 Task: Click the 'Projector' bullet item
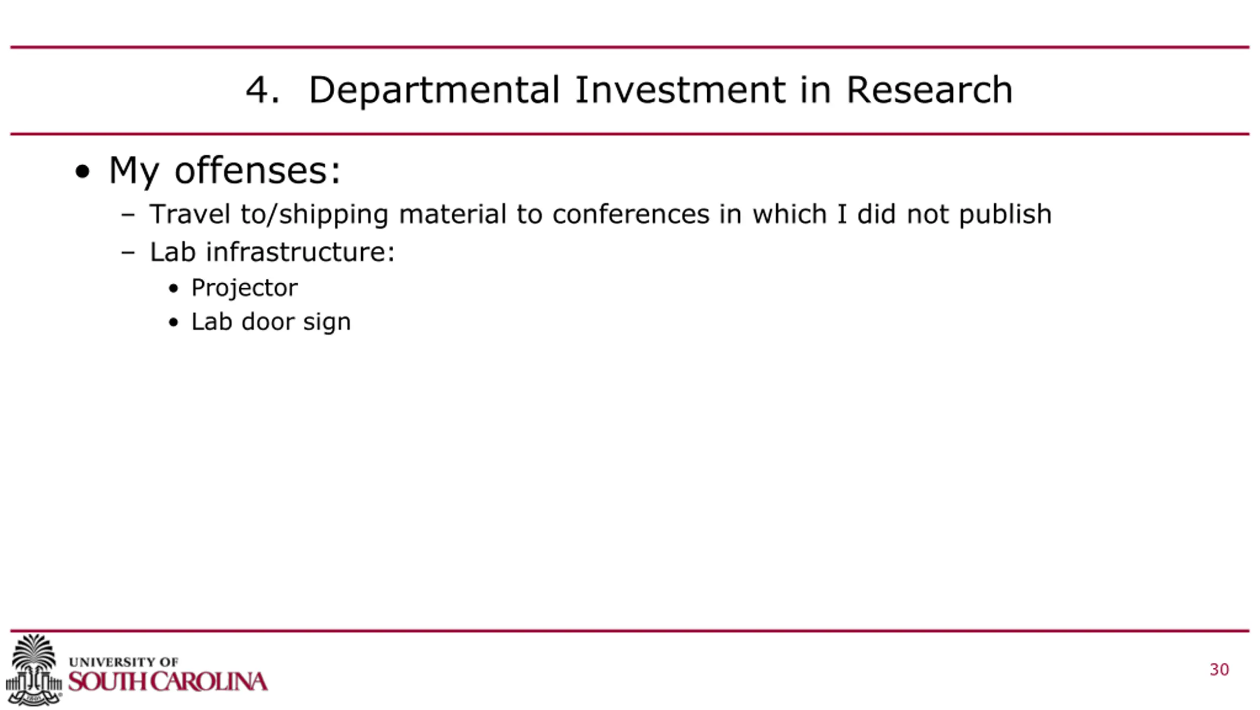[x=244, y=288]
